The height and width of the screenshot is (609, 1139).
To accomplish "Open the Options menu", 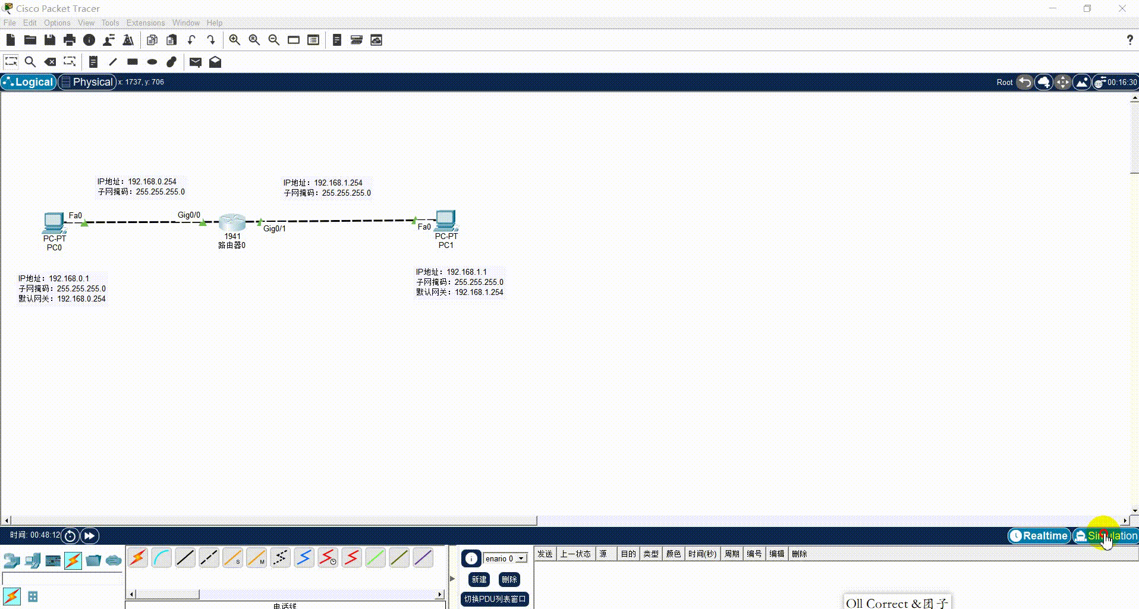I will pos(57,23).
